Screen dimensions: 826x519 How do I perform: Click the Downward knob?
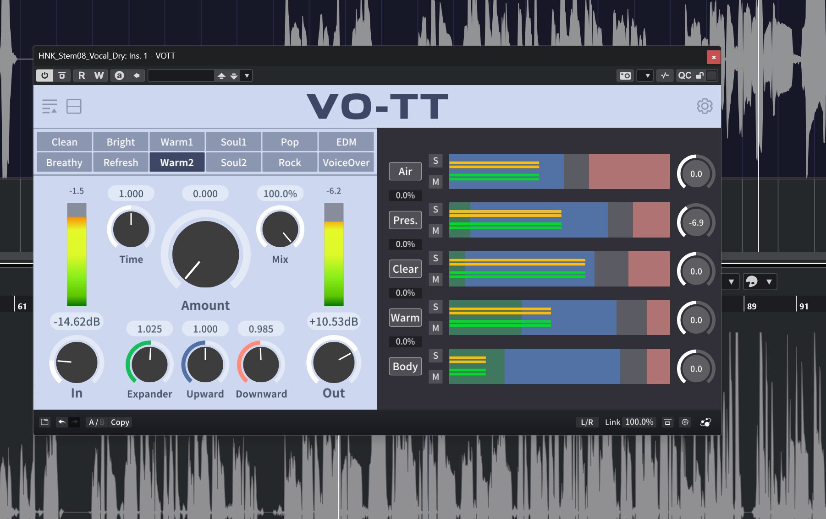click(261, 364)
